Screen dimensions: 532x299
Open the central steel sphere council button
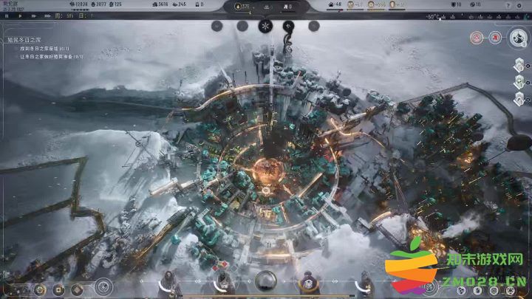(x=266, y=281)
